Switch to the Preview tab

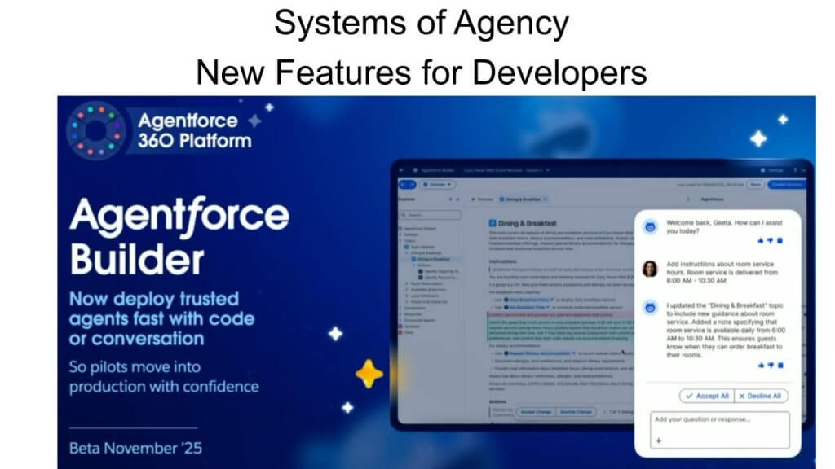[482, 199]
